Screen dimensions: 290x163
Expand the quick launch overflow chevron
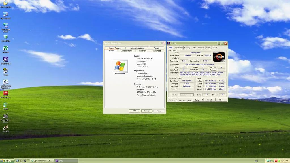pyautogui.click(x=28, y=160)
